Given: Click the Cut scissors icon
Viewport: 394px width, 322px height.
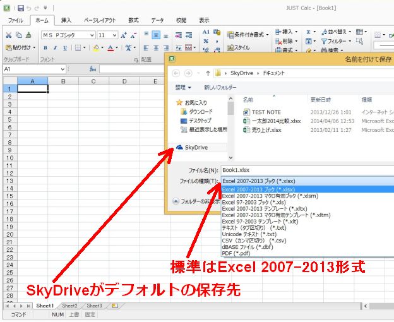Looking at the screenshot, I should [9, 35].
